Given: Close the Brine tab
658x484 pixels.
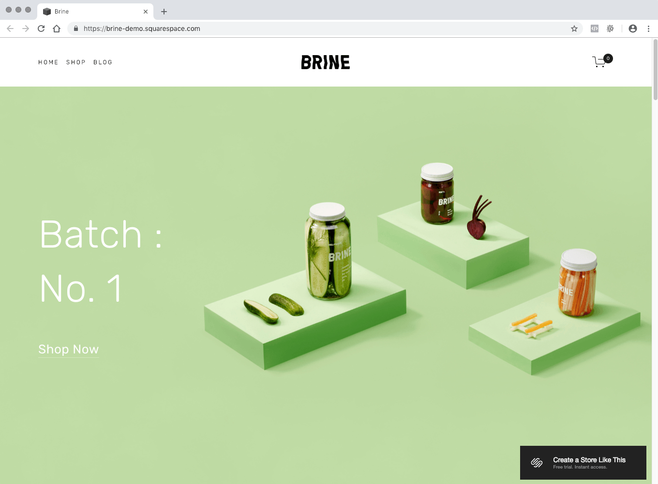Looking at the screenshot, I should 146,12.
